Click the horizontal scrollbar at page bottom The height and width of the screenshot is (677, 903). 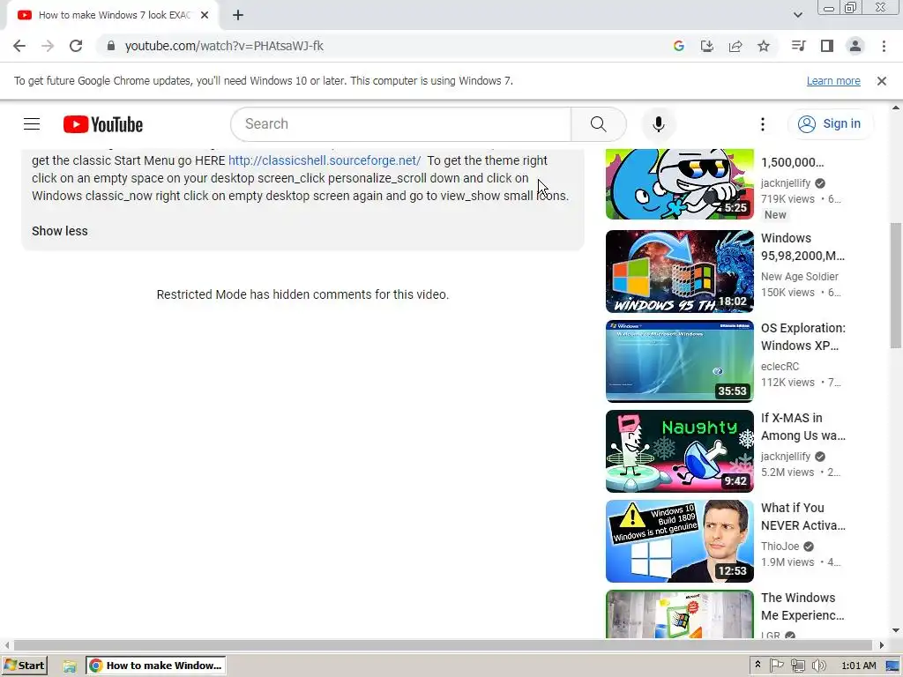[443, 644]
